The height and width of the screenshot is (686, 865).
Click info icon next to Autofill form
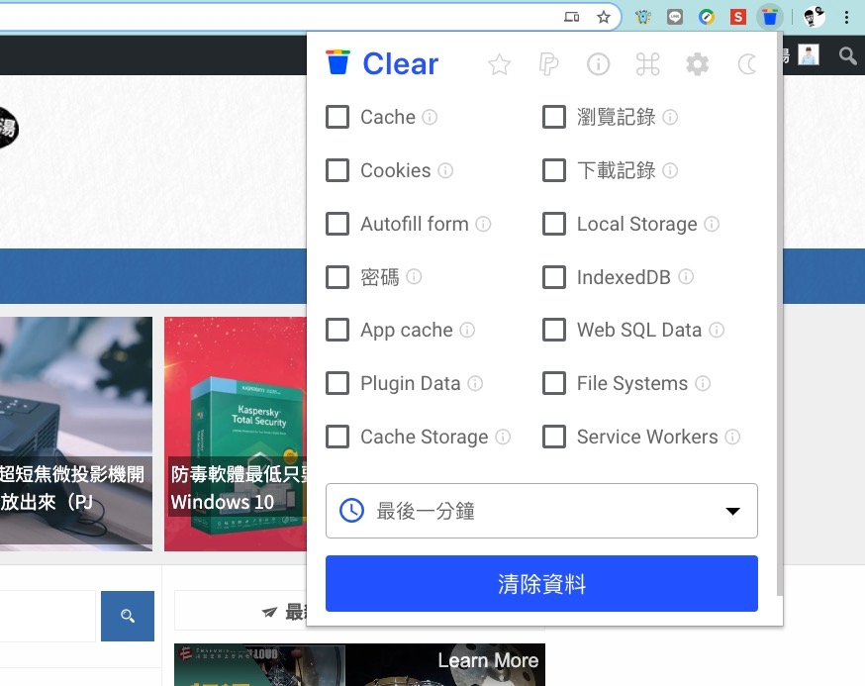click(483, 224)
